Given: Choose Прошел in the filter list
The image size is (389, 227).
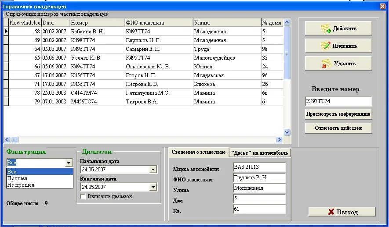Looking at the screenshot, I should pyautogui.click(x=40, y=178).
